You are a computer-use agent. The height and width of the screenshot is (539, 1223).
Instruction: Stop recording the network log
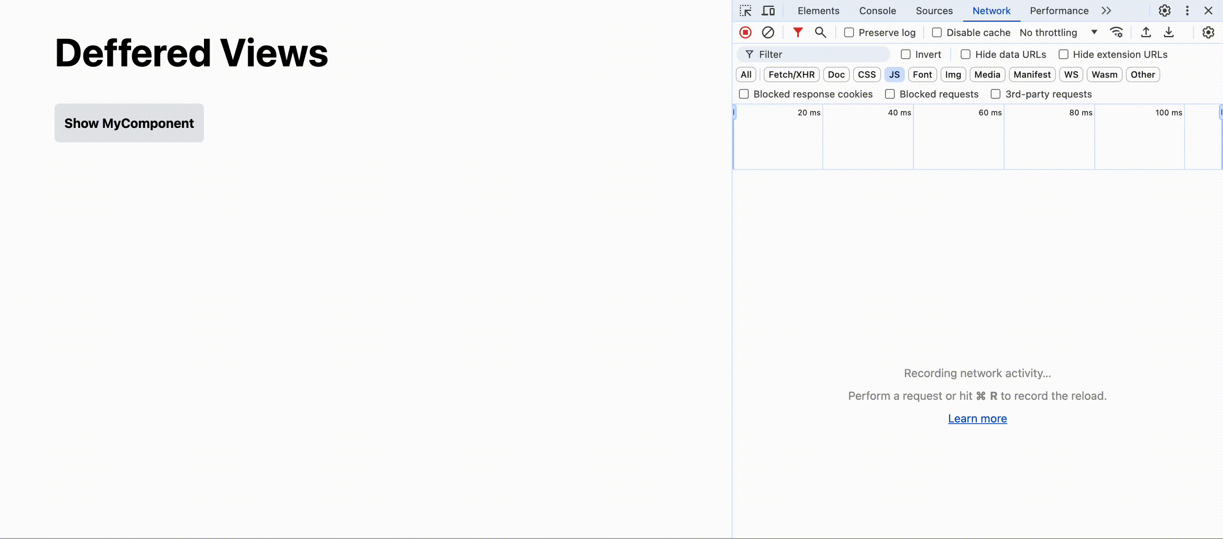745,32
